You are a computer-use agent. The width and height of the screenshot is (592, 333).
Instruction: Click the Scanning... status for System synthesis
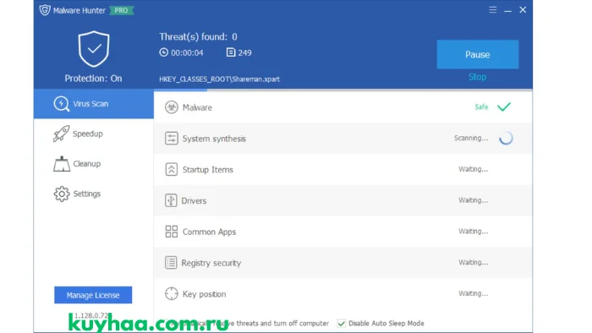471,138
